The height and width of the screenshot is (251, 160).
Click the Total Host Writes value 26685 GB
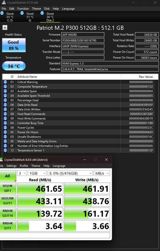click(147, 40)
